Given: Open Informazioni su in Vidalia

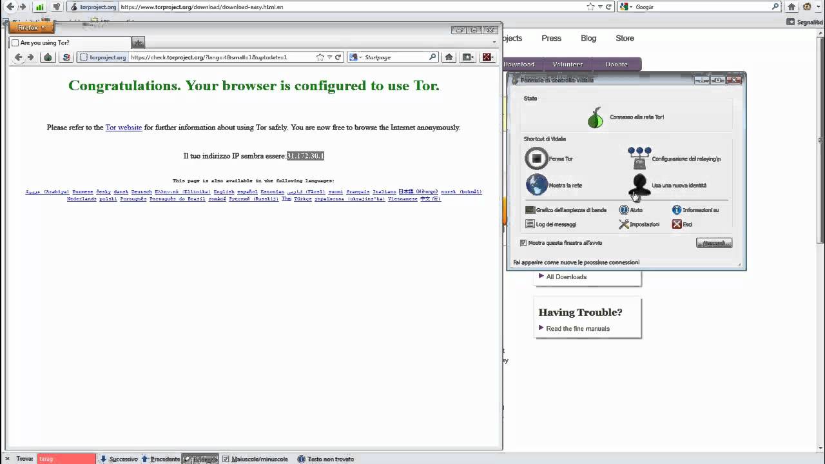Looking at the screenshot, I should (x=695, y=210).
